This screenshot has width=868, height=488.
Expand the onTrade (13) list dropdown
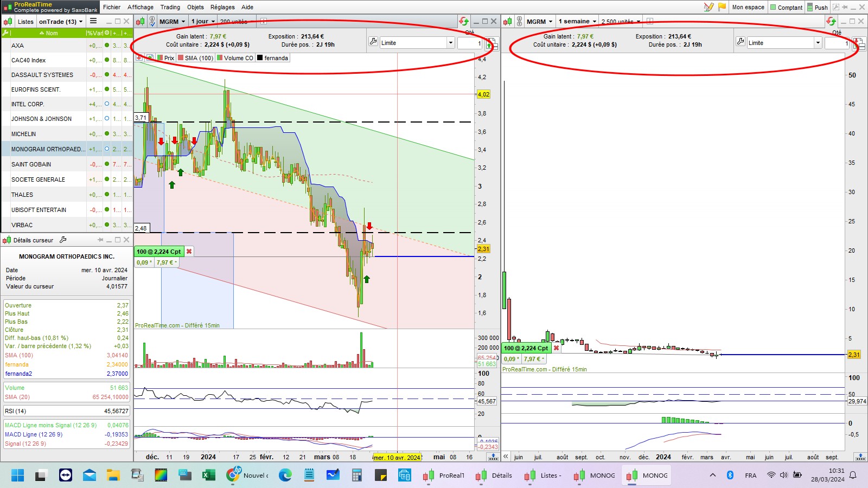click(61, 21)
